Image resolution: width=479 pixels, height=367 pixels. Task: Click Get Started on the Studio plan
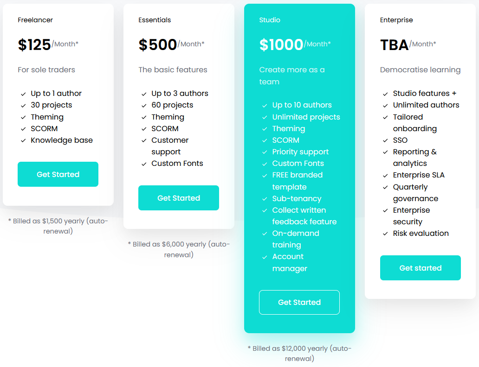[x=299, y=302]
